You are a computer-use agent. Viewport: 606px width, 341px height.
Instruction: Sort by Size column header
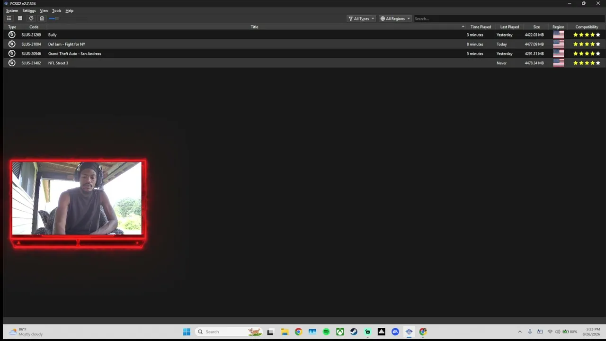[x=536, y=27]
